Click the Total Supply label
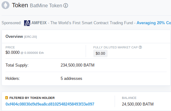This screenshot has width=171, height=111. (17, 65)
